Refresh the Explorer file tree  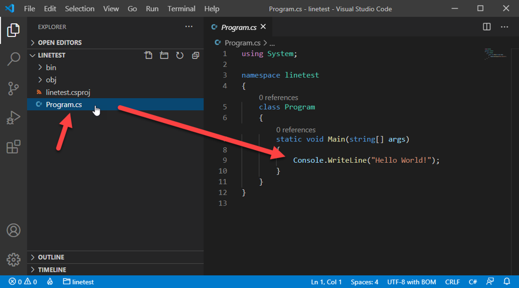click(x=180, y=55)
